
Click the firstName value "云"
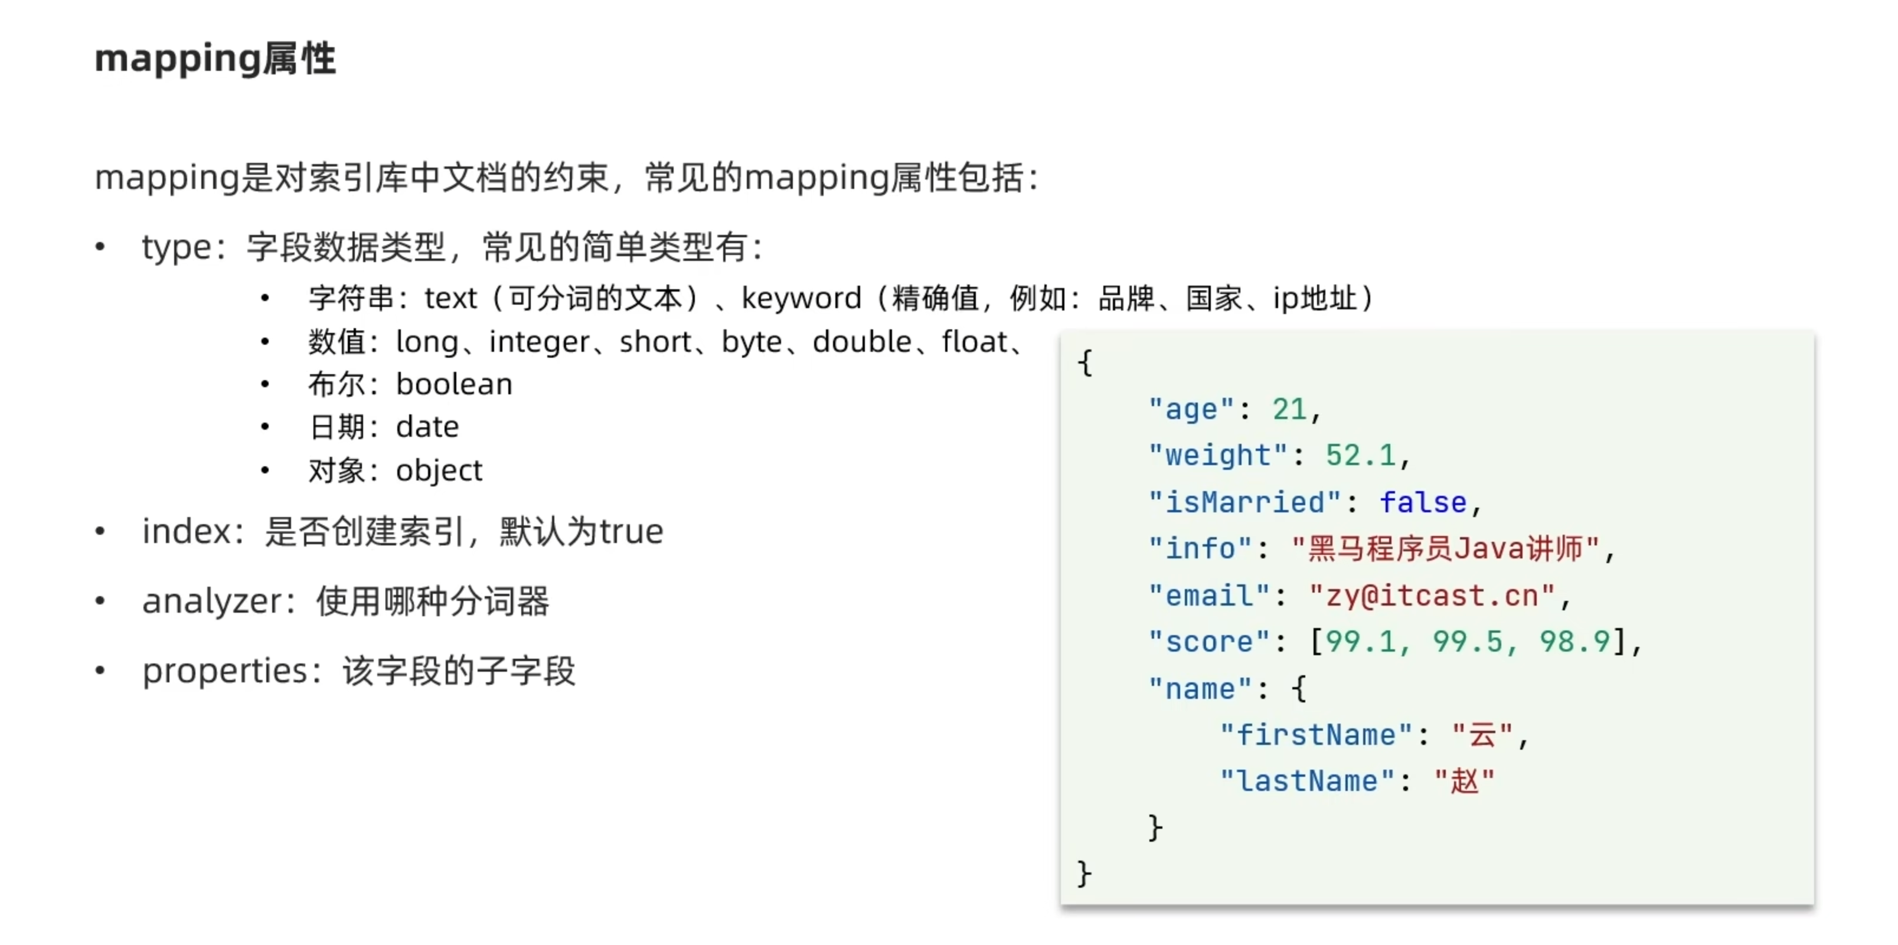[1480, 734]
